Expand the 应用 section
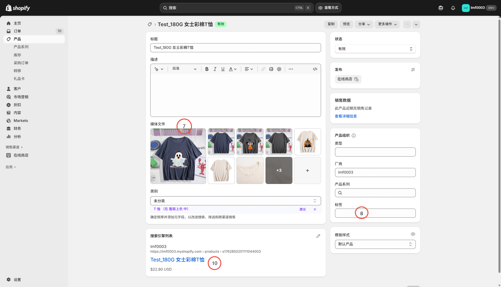This screenshot has width=501, height=287. (10, 167)
